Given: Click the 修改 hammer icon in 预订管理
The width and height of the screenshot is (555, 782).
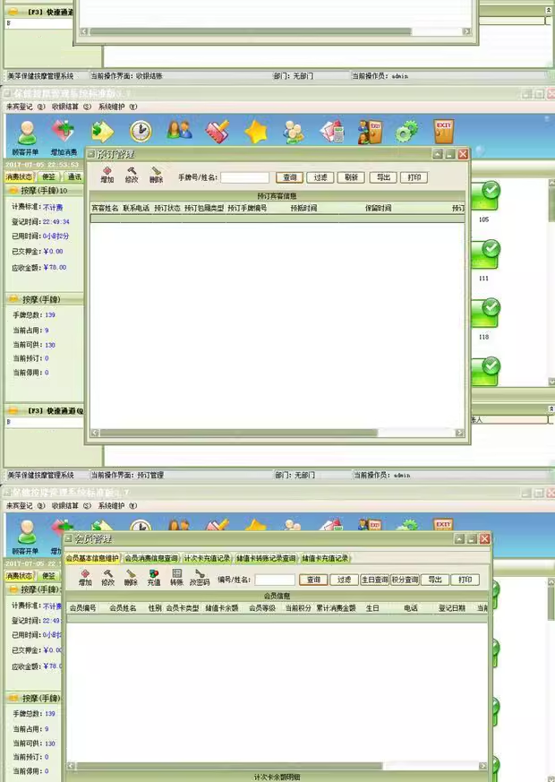Looking at the screenshot, I should pyautogui.click(x=132, y=175).
